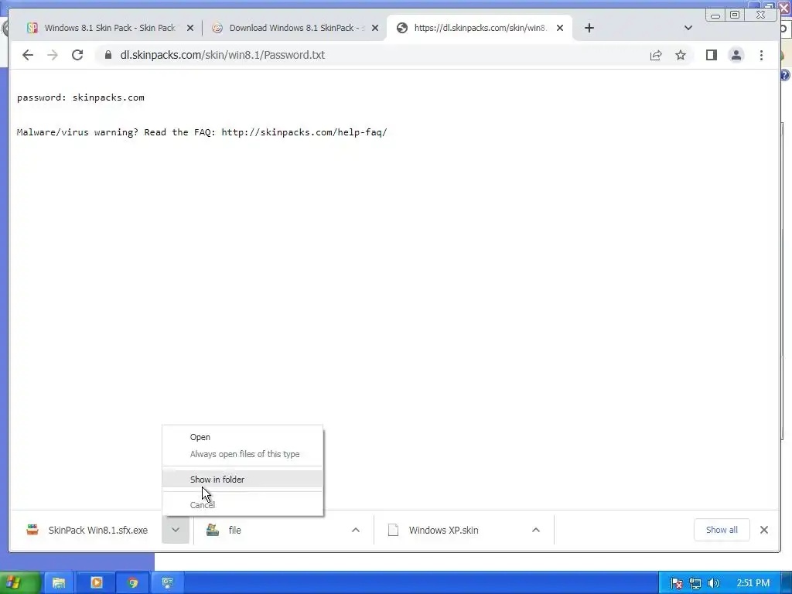Screen dimensions: 792x594
Task: Share this page from the address bar
Action: [656, 55]
